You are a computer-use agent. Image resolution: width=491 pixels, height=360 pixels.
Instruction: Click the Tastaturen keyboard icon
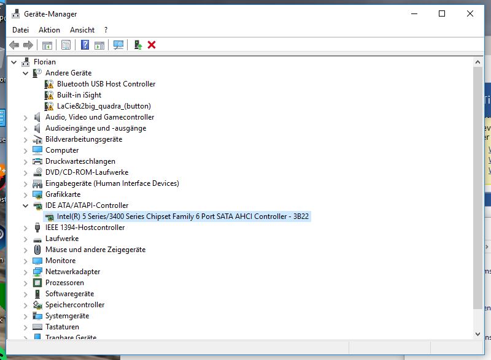[37, 327]
